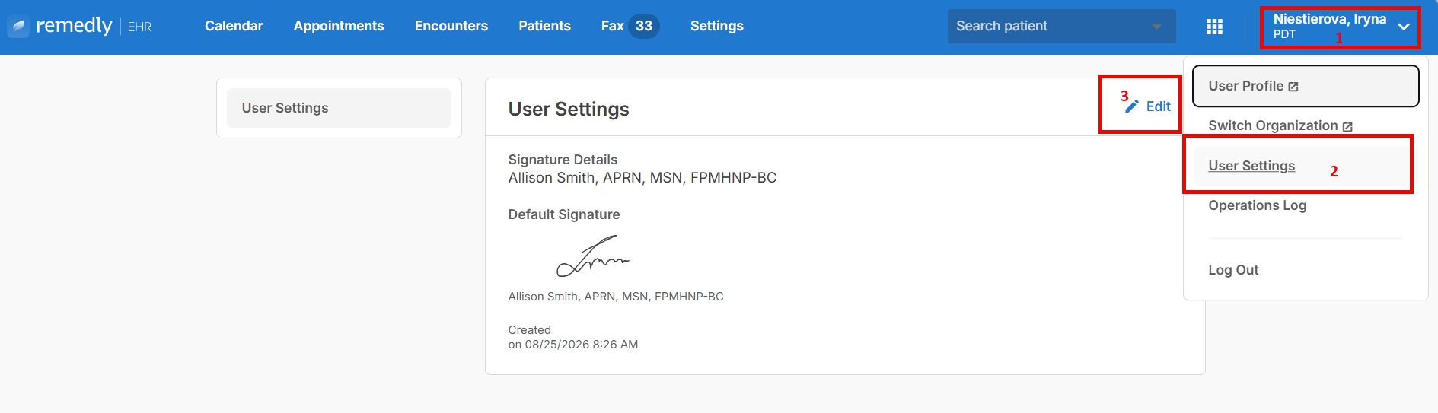1438x413 pixels.
Task: Open the apps grid icon
Action: (x=1214, y=27)
